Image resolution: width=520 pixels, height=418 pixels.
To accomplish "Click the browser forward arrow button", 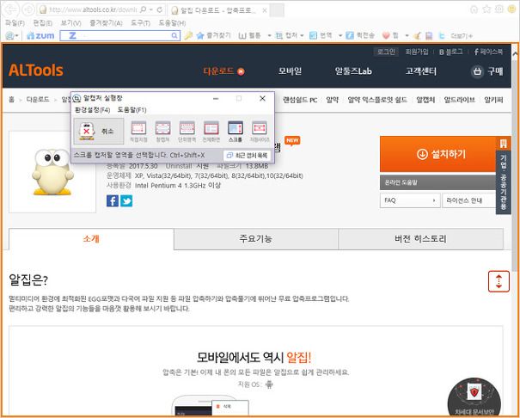I will click(x=28, y=9).
